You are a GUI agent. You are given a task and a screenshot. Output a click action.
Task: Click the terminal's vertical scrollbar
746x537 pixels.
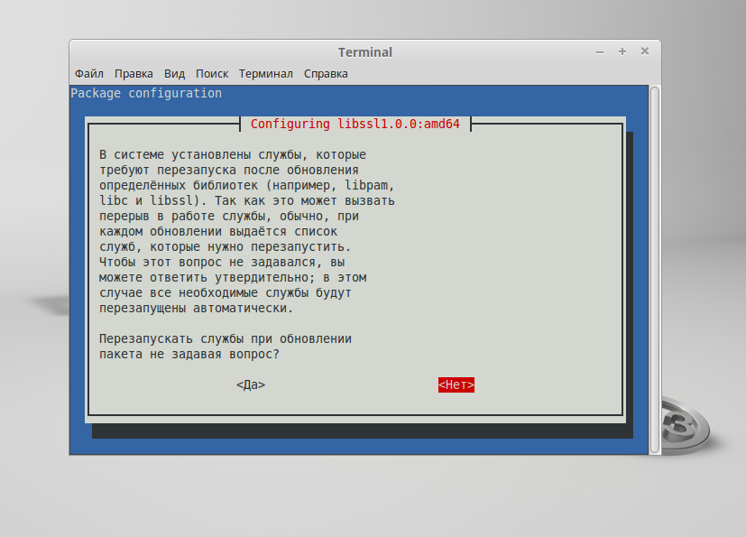point(655,271)
